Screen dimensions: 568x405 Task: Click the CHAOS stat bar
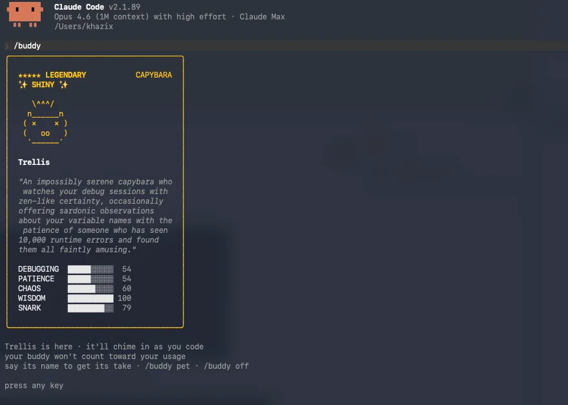90,289
